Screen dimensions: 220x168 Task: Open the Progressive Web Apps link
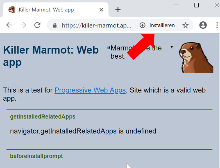coord(90,90)
